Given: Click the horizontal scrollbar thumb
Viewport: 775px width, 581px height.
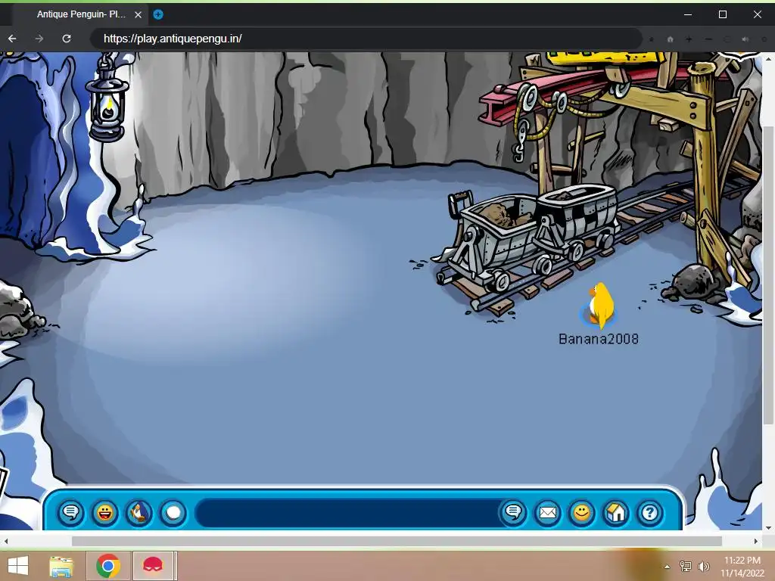Looking at the screenshot, I should click(397, 542).
